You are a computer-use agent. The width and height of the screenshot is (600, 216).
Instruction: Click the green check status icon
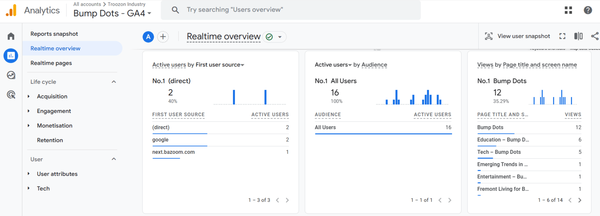pyautogui.click(x=269, y=37)
